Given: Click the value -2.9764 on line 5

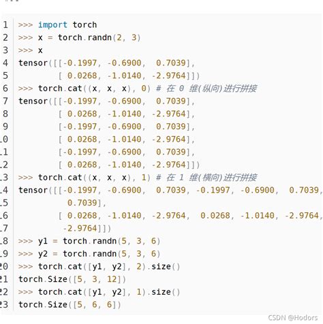Looking at the screenshot, I should click(169, 76).
